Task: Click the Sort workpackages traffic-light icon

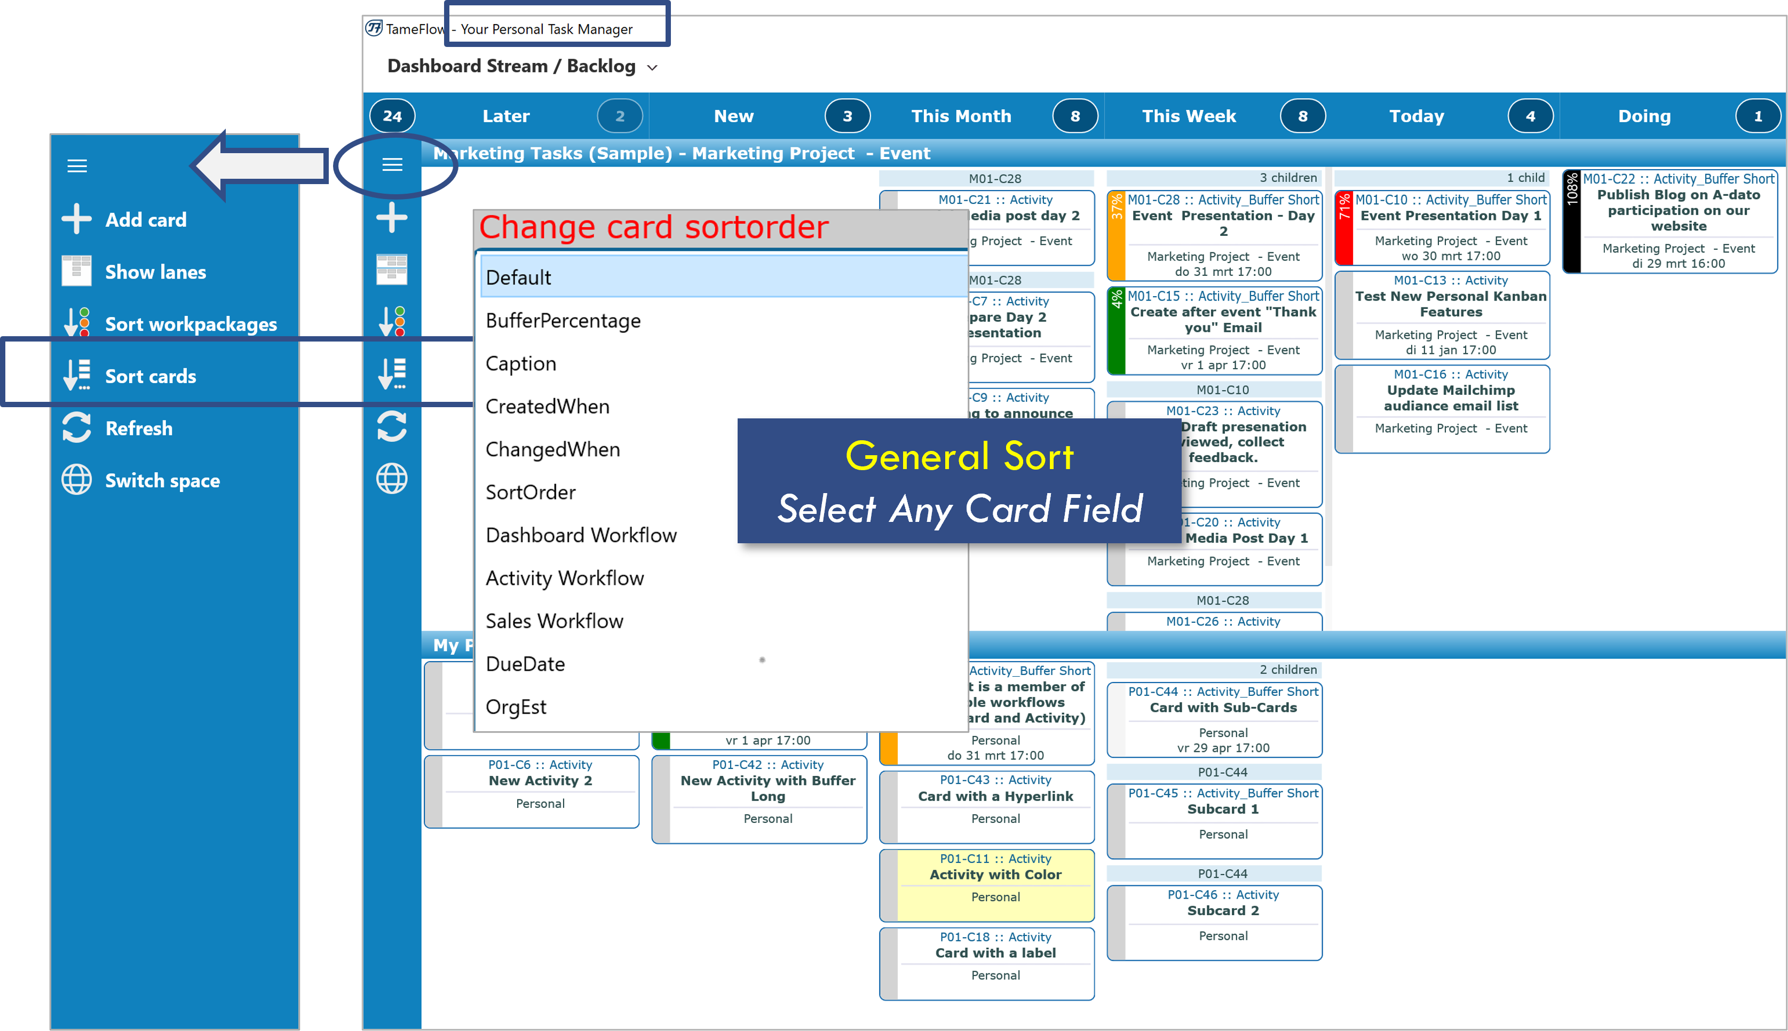Action: point(76,322)
